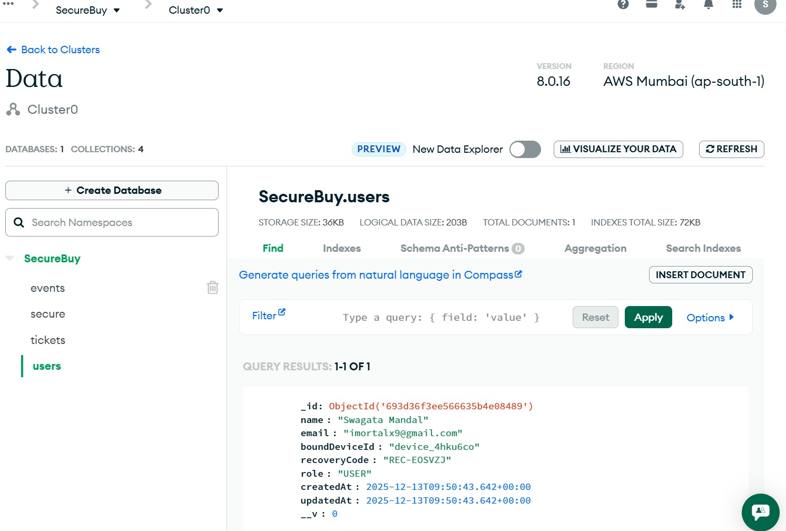Click the INDEXES TOTAL SIZE: 72KB stat

point(646,222)
